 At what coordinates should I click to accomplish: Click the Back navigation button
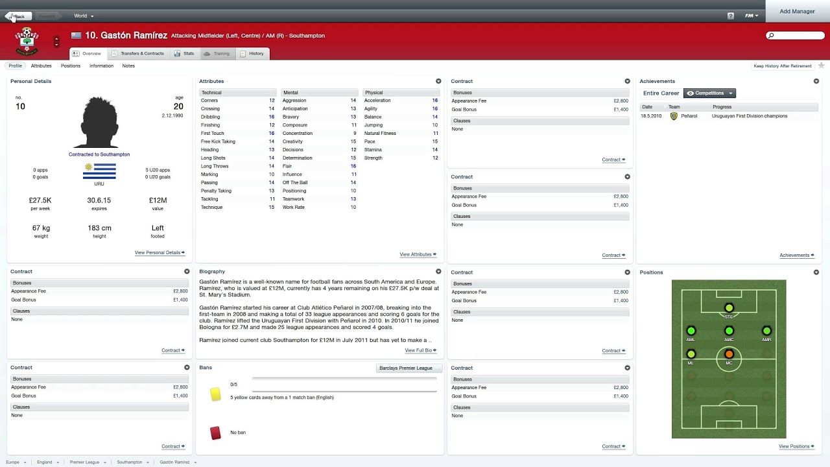click(x=17, y=16)
